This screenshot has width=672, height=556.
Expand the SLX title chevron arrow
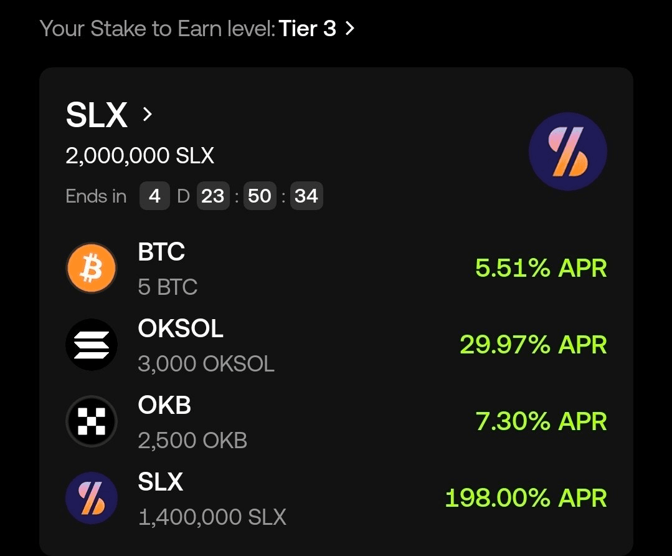tap(148, 115)
